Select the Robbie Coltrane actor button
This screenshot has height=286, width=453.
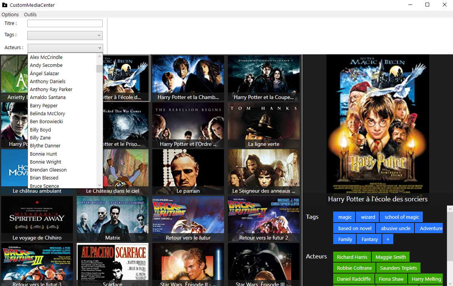click(x=354, y=268)
